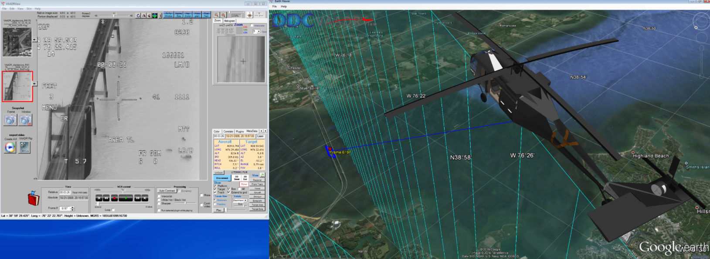Open the Skin menu
Viewport: 710px width, 259px height.
point(29,9)
